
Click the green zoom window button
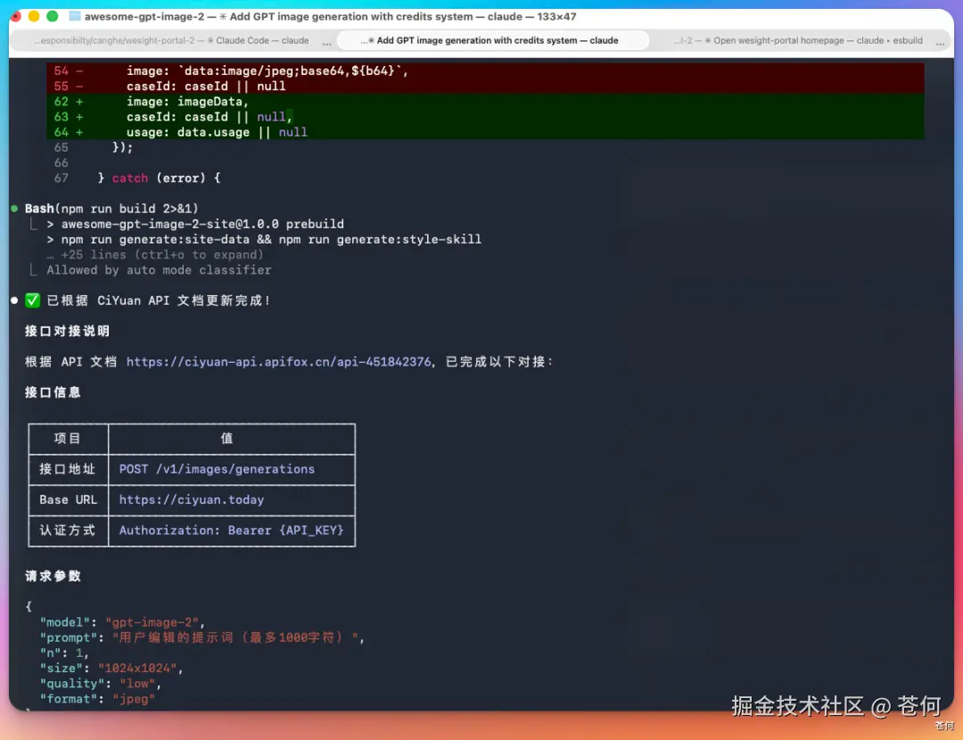coord(53,17)
